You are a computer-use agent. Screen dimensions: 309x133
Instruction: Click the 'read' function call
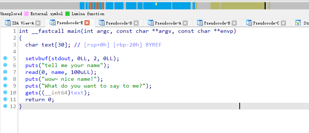tap(32, 72)
